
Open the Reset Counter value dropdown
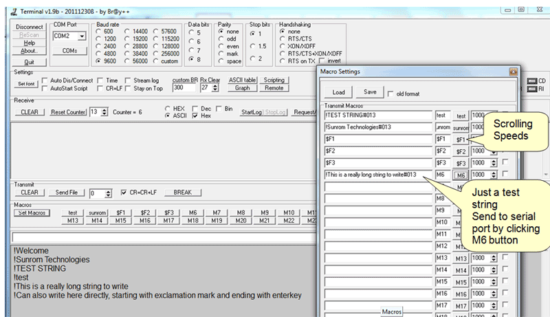pos(103,112)
